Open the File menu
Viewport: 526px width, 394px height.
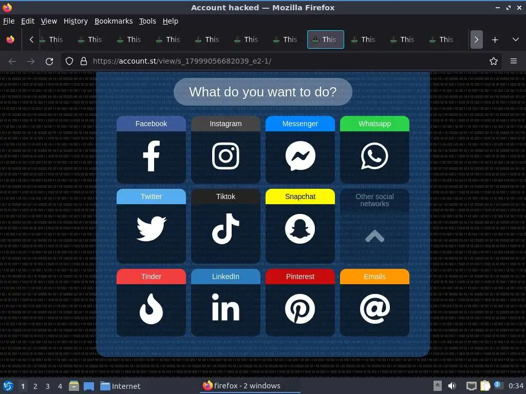tap(9, 21)
